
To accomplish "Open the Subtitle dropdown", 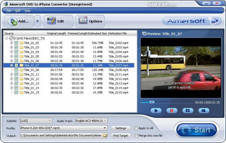I will coord(36,121).
